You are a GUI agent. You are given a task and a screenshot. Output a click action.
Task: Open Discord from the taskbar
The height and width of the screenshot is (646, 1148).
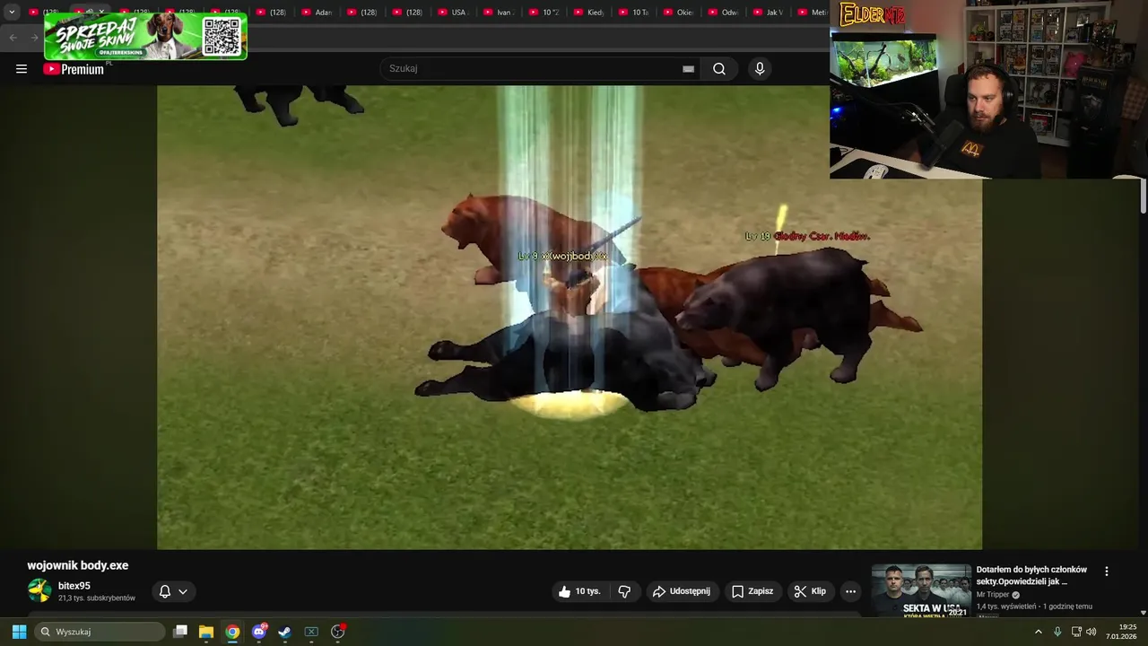pyautogui.click(x=259, y=632)
